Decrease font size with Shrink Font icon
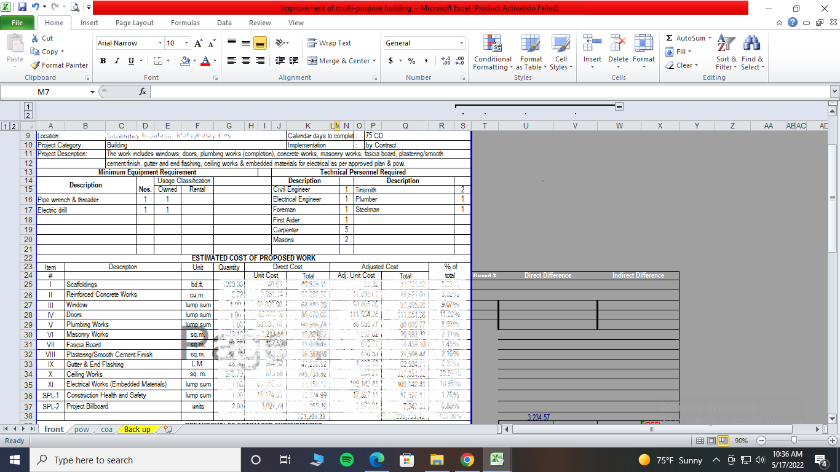The height and width of the screenshot is (472, 840). pos(212,43)
